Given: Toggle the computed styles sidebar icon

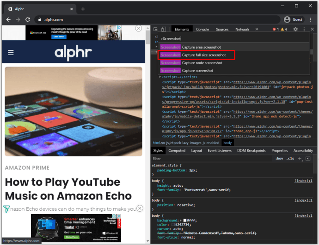Looking at the screenshot, I should click(308, 159).
